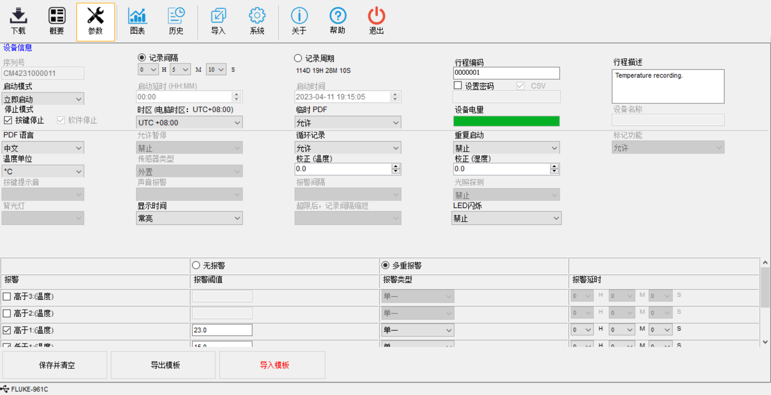771x395 pixels.
Task: Enable the 高于3:(温度) alarm checkbox
Action: point(7,296)
